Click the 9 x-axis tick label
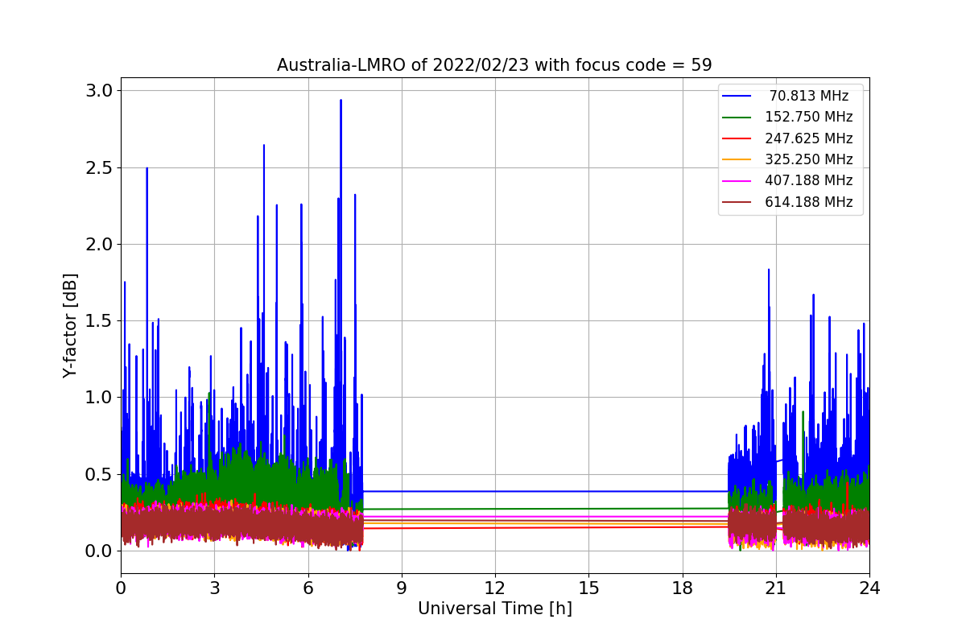The width and height of the screenshot is (966, 644). [402, 588]
